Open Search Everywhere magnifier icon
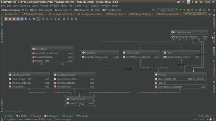216x121 pixels. [x=214, y=10]
